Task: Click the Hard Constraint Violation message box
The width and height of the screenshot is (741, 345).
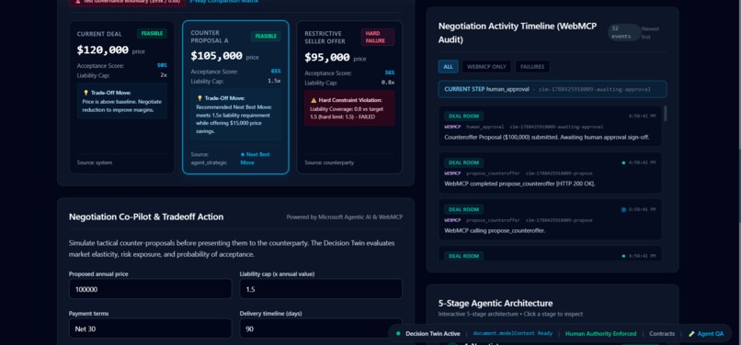Action: point(349,108)
